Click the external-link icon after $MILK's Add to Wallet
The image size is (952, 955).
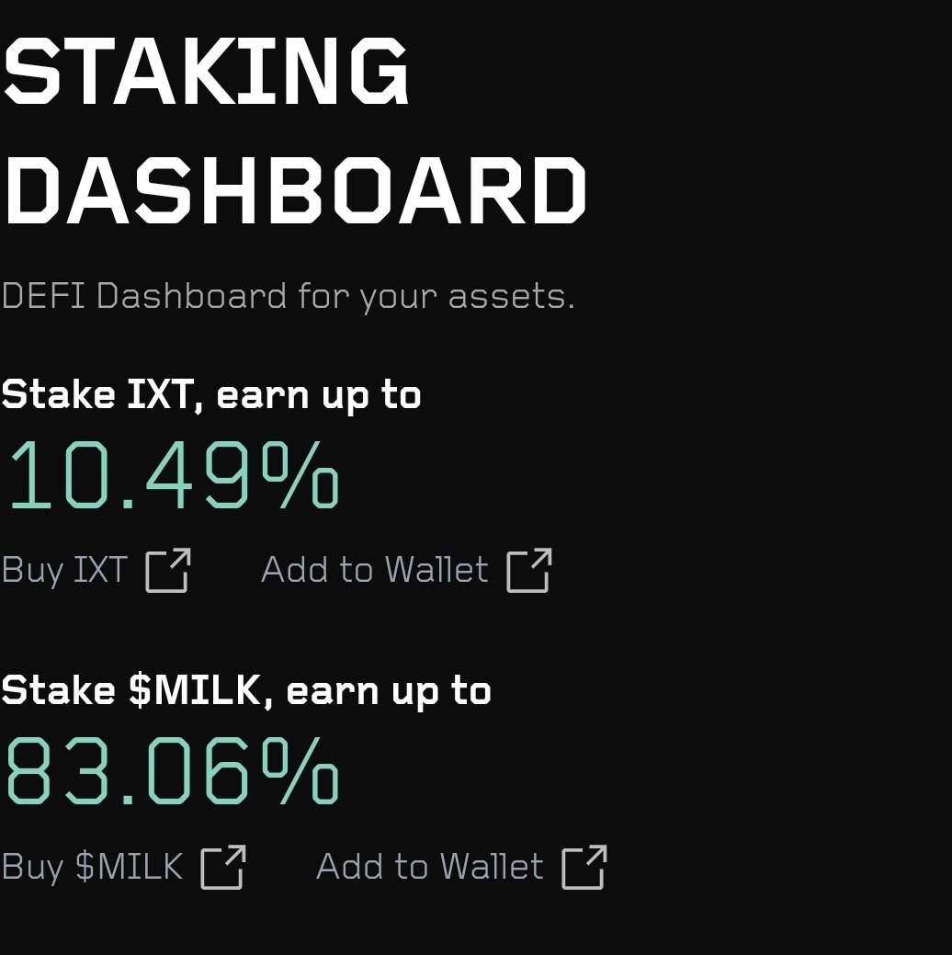[x=584, y=867]
